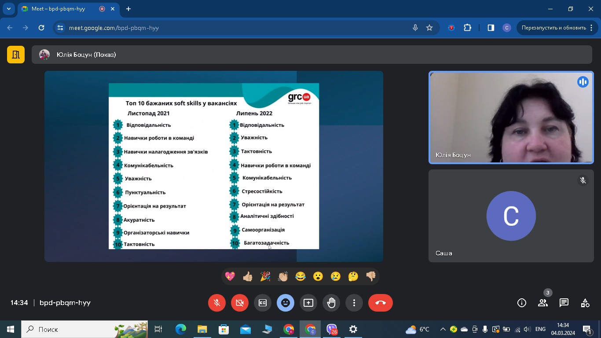This screenshot has width=601, height=338.
Task: Unmute the microphone
Action: coord(217,303)
